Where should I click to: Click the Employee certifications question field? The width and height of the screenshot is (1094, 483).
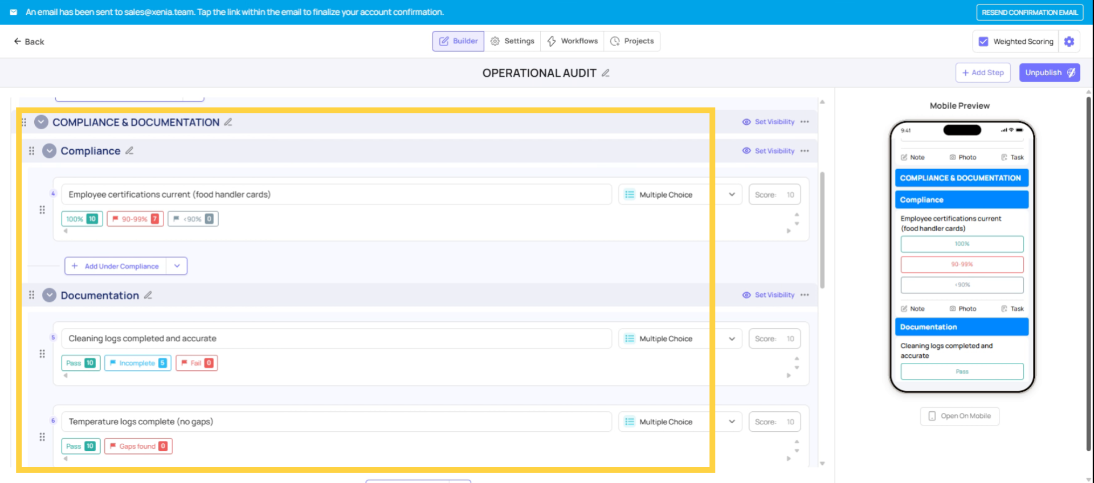(336, 194)
